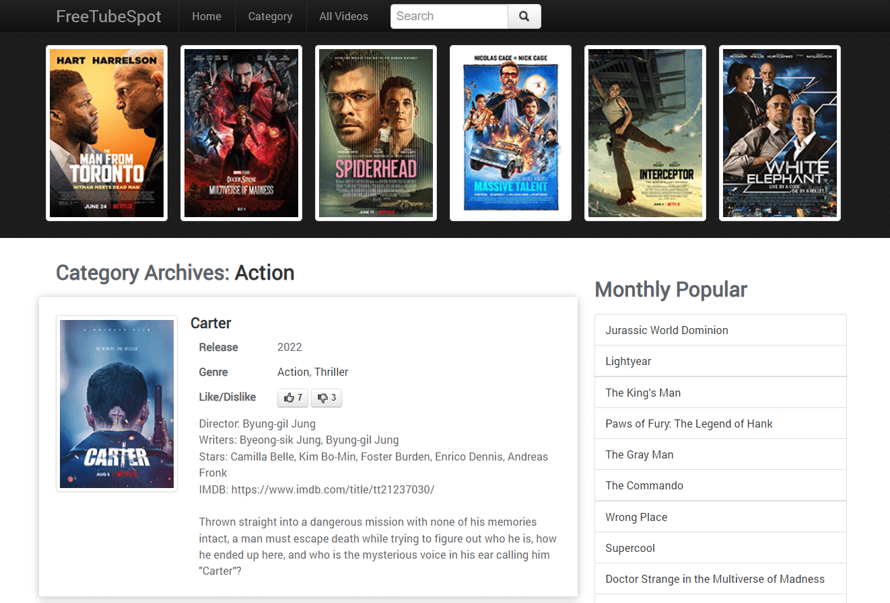Open the Doctor Strange Multiverse of Madness poster

(241, 133)
